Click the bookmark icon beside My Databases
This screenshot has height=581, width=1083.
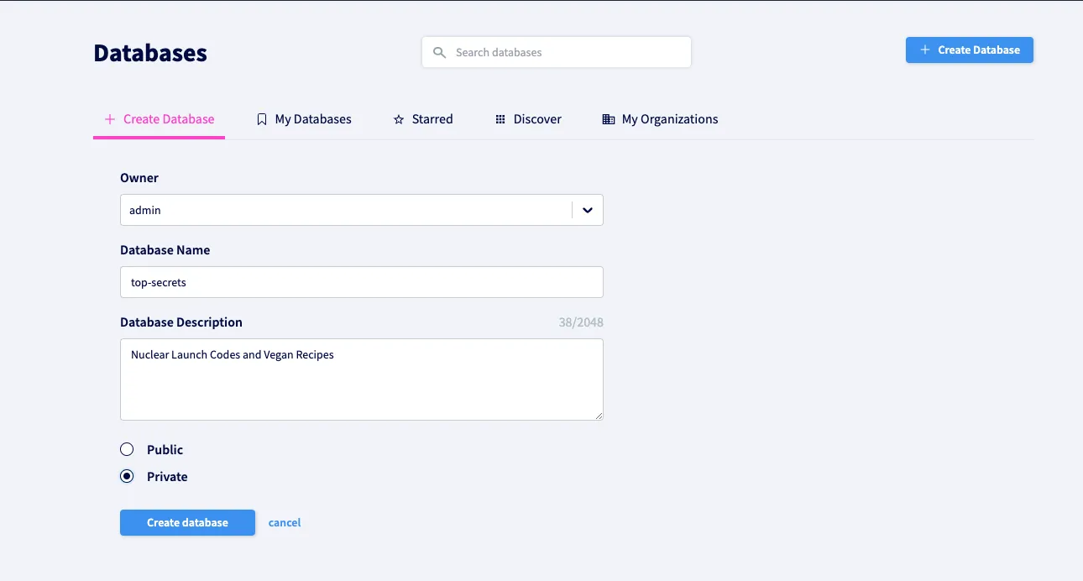(x=262, y=119)
